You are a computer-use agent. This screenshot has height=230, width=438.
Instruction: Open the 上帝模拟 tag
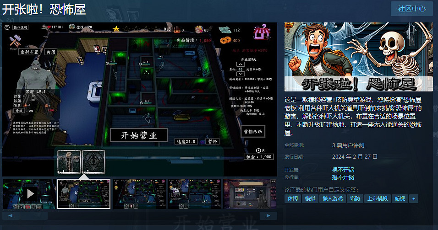tap(377, 198)
